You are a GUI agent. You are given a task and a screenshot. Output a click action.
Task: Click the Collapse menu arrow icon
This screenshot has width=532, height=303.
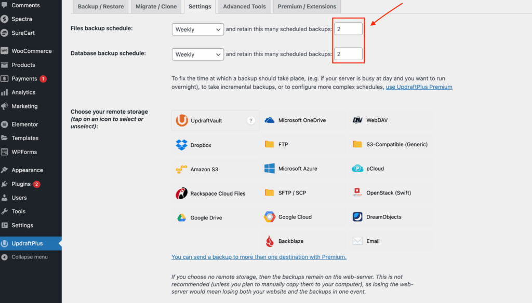click(4, 257)
